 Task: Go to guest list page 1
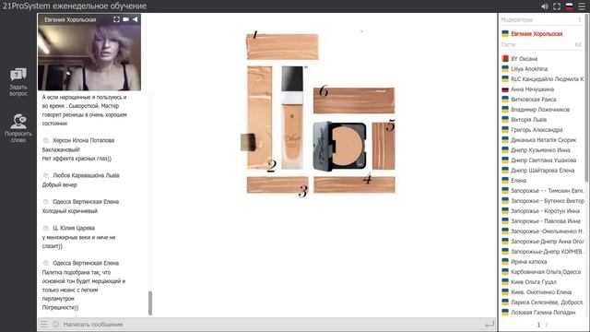pyautogui.click(x=538, y=325)
